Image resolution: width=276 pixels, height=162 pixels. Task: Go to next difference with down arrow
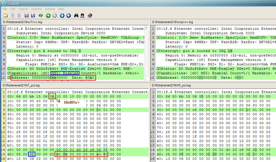(62, 15)
